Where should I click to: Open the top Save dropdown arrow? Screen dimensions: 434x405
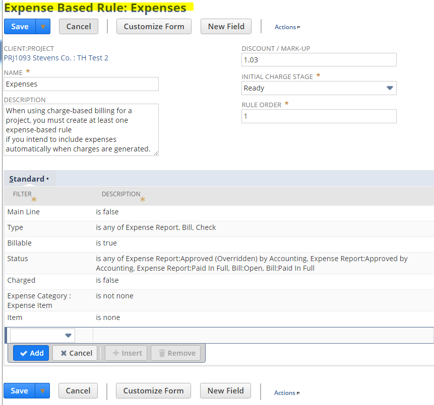coord(43,27)
